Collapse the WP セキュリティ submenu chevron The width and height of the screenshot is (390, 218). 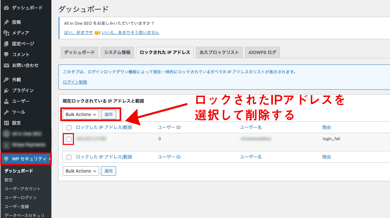click(x=49, y=159)
